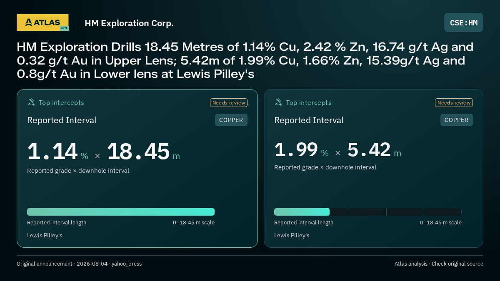Click the Original announcement 2026-08-04 footer text
500x281 pixels.
(79, 264)
